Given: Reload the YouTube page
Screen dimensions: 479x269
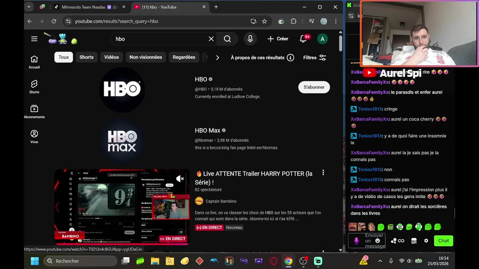Looking at the screenshot, I should pos(54,21).
